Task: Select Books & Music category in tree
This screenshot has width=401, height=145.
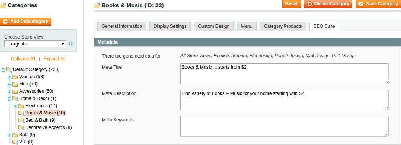Action: click(45, 113)
